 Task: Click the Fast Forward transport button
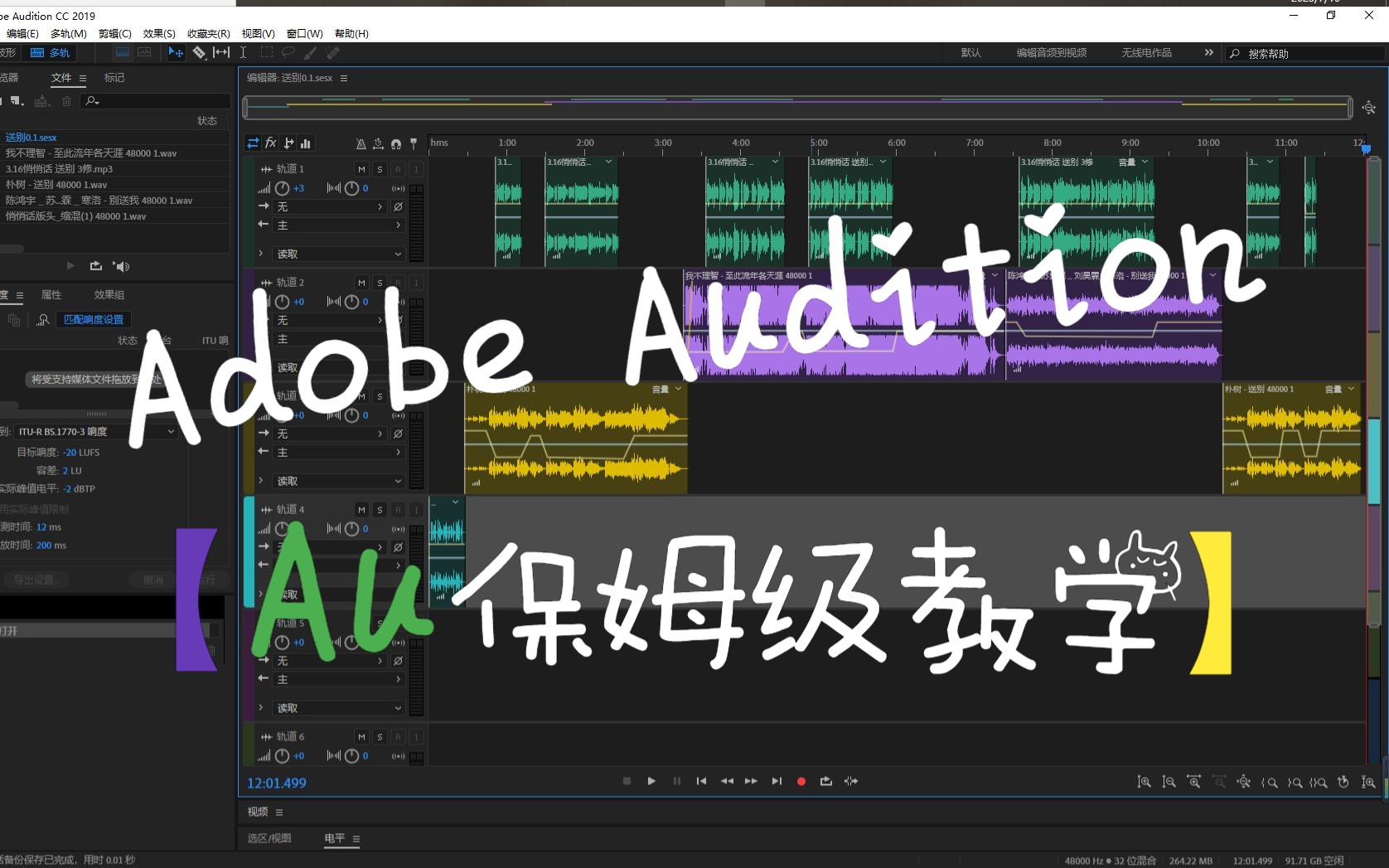coord(751,781)
